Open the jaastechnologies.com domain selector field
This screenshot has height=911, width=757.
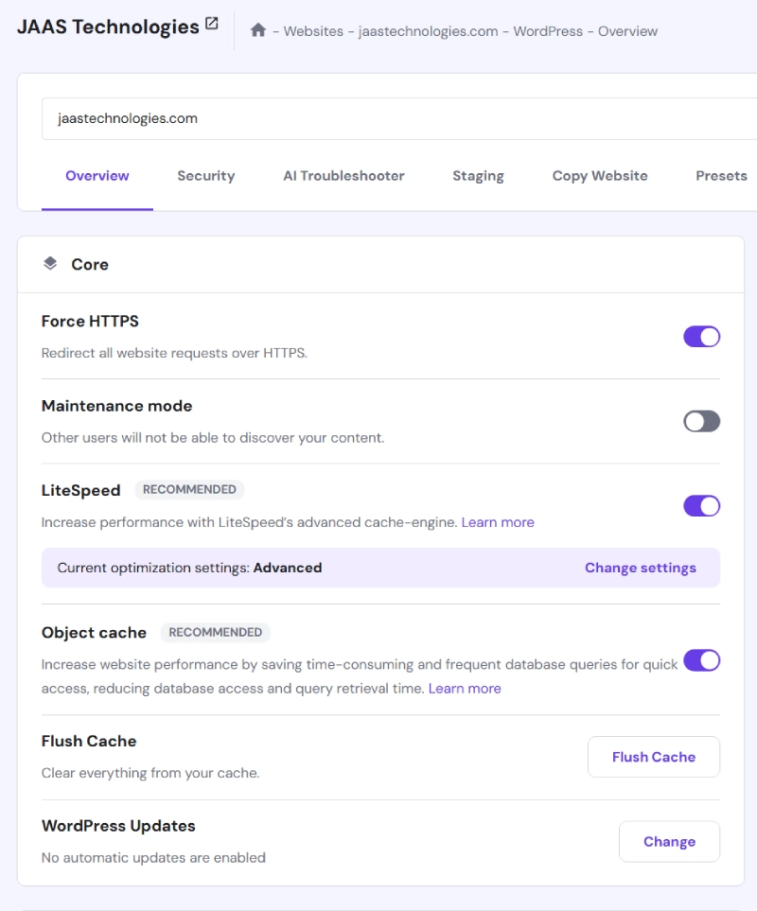coord(399,118)
